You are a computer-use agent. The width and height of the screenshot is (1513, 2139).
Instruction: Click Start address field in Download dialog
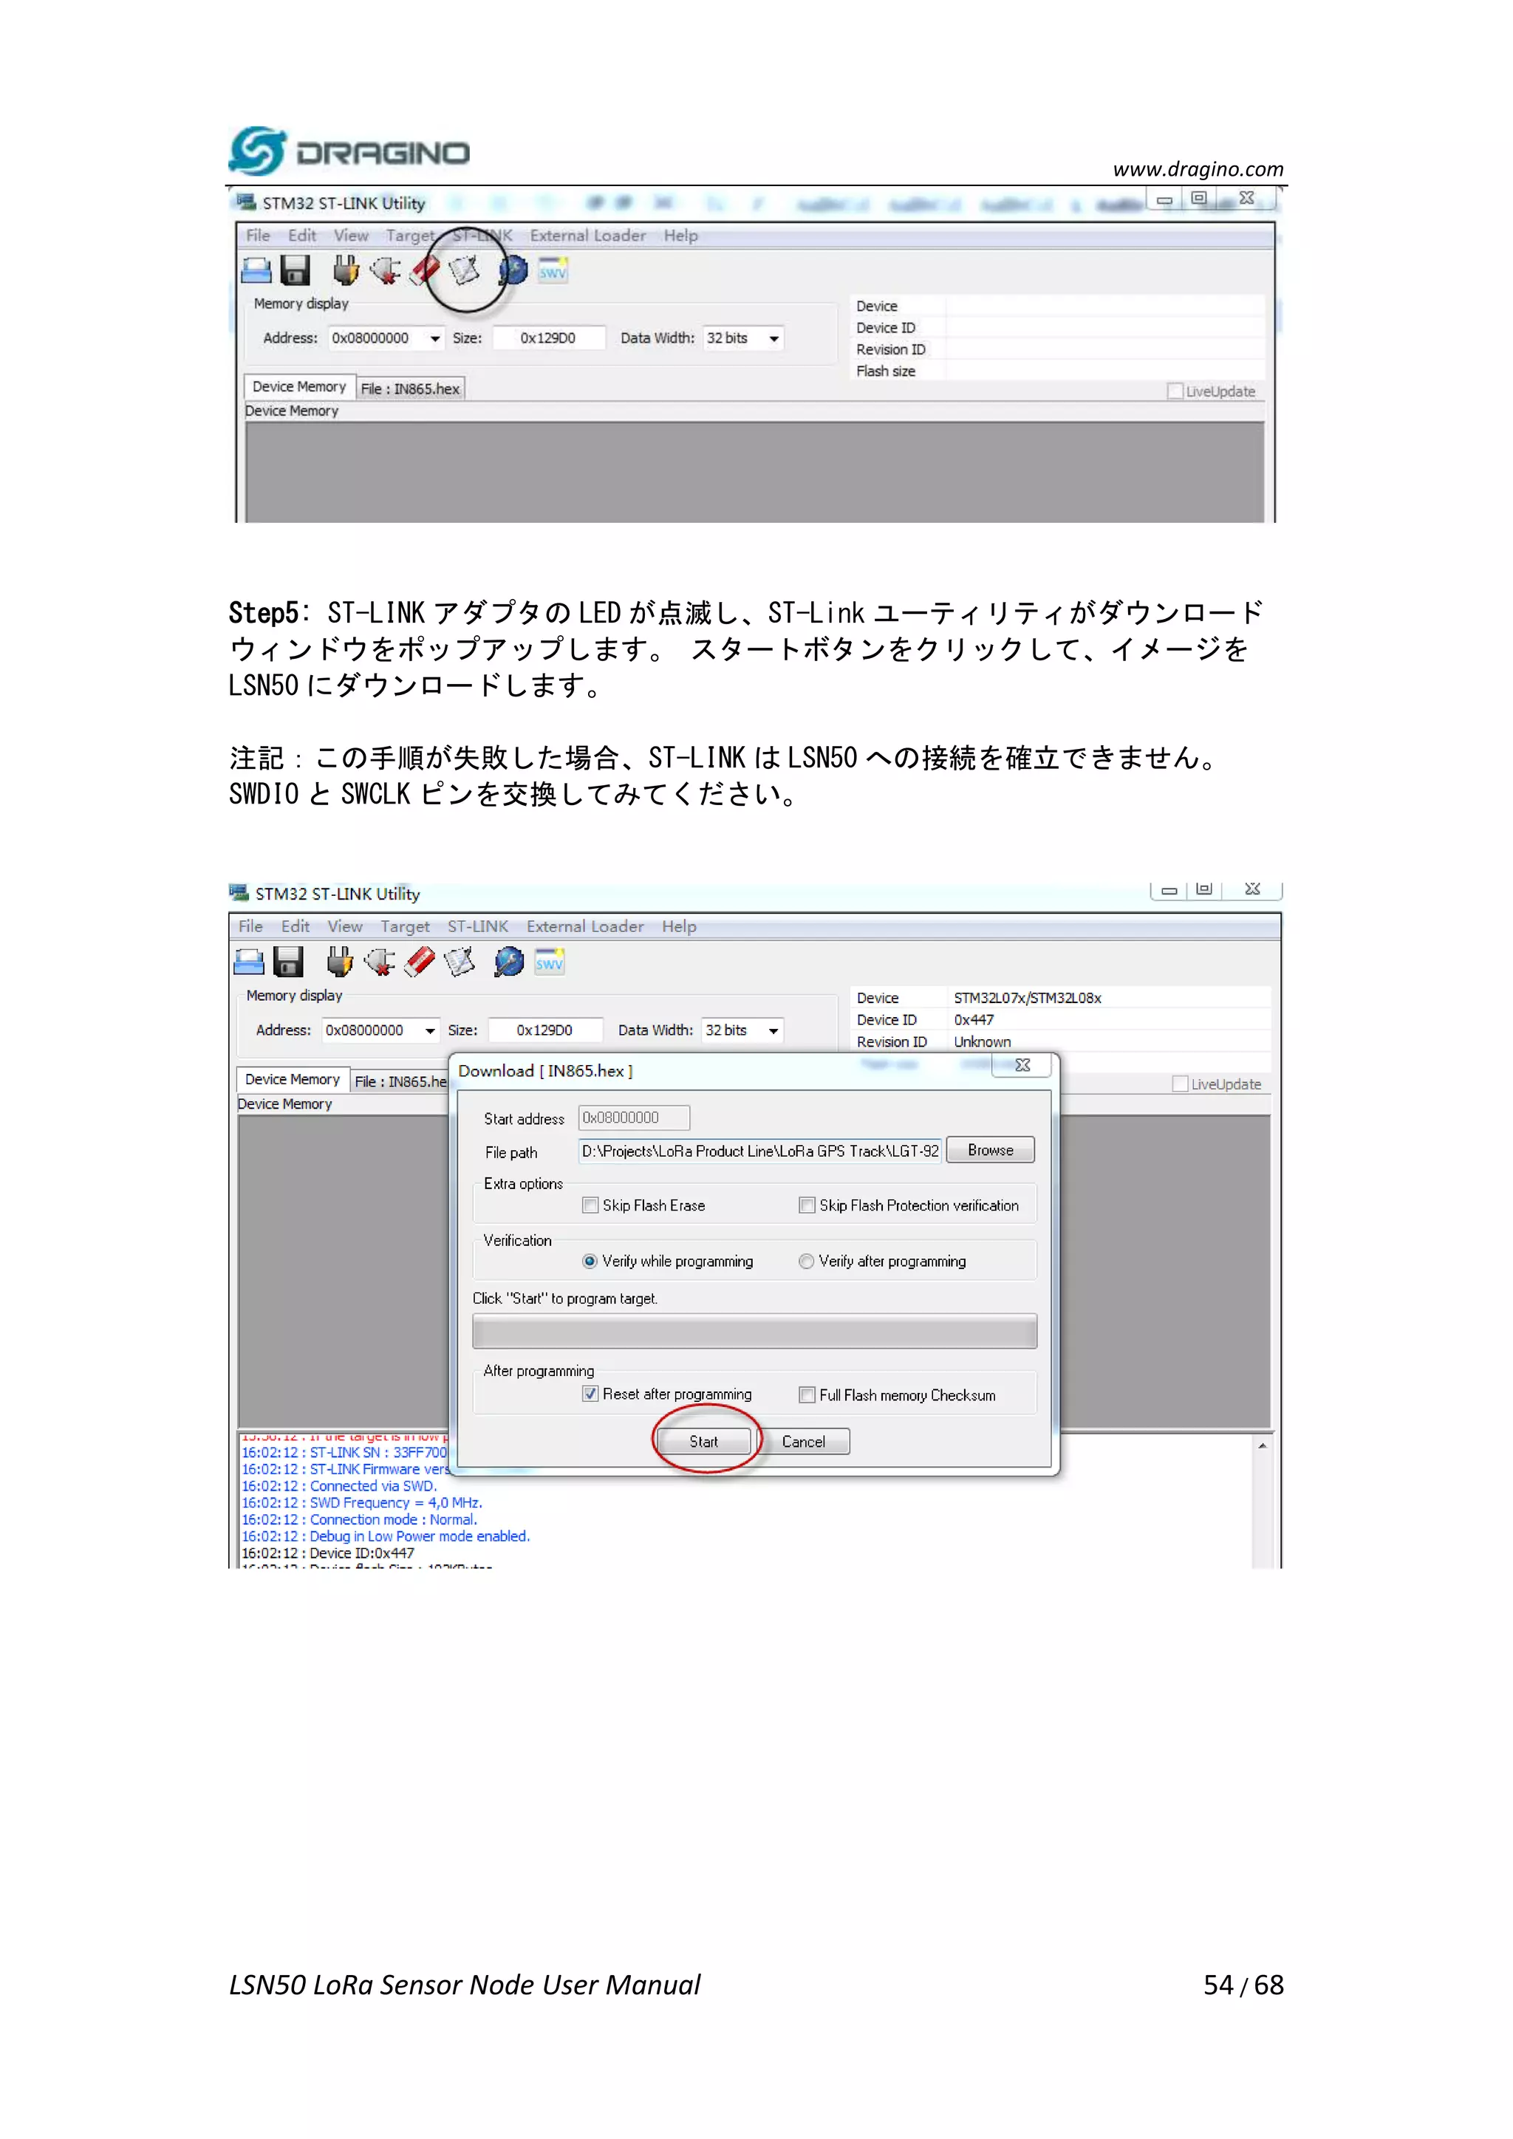[x=634, y=1118]
